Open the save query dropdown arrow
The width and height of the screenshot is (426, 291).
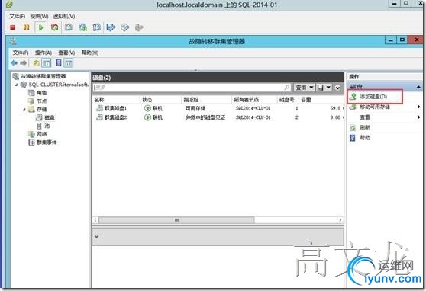tap(328, 88)
